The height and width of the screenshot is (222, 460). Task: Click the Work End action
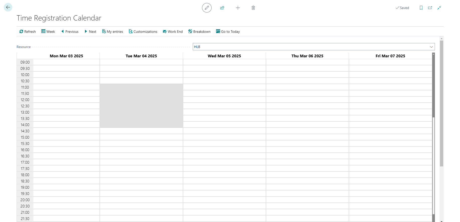173,32
